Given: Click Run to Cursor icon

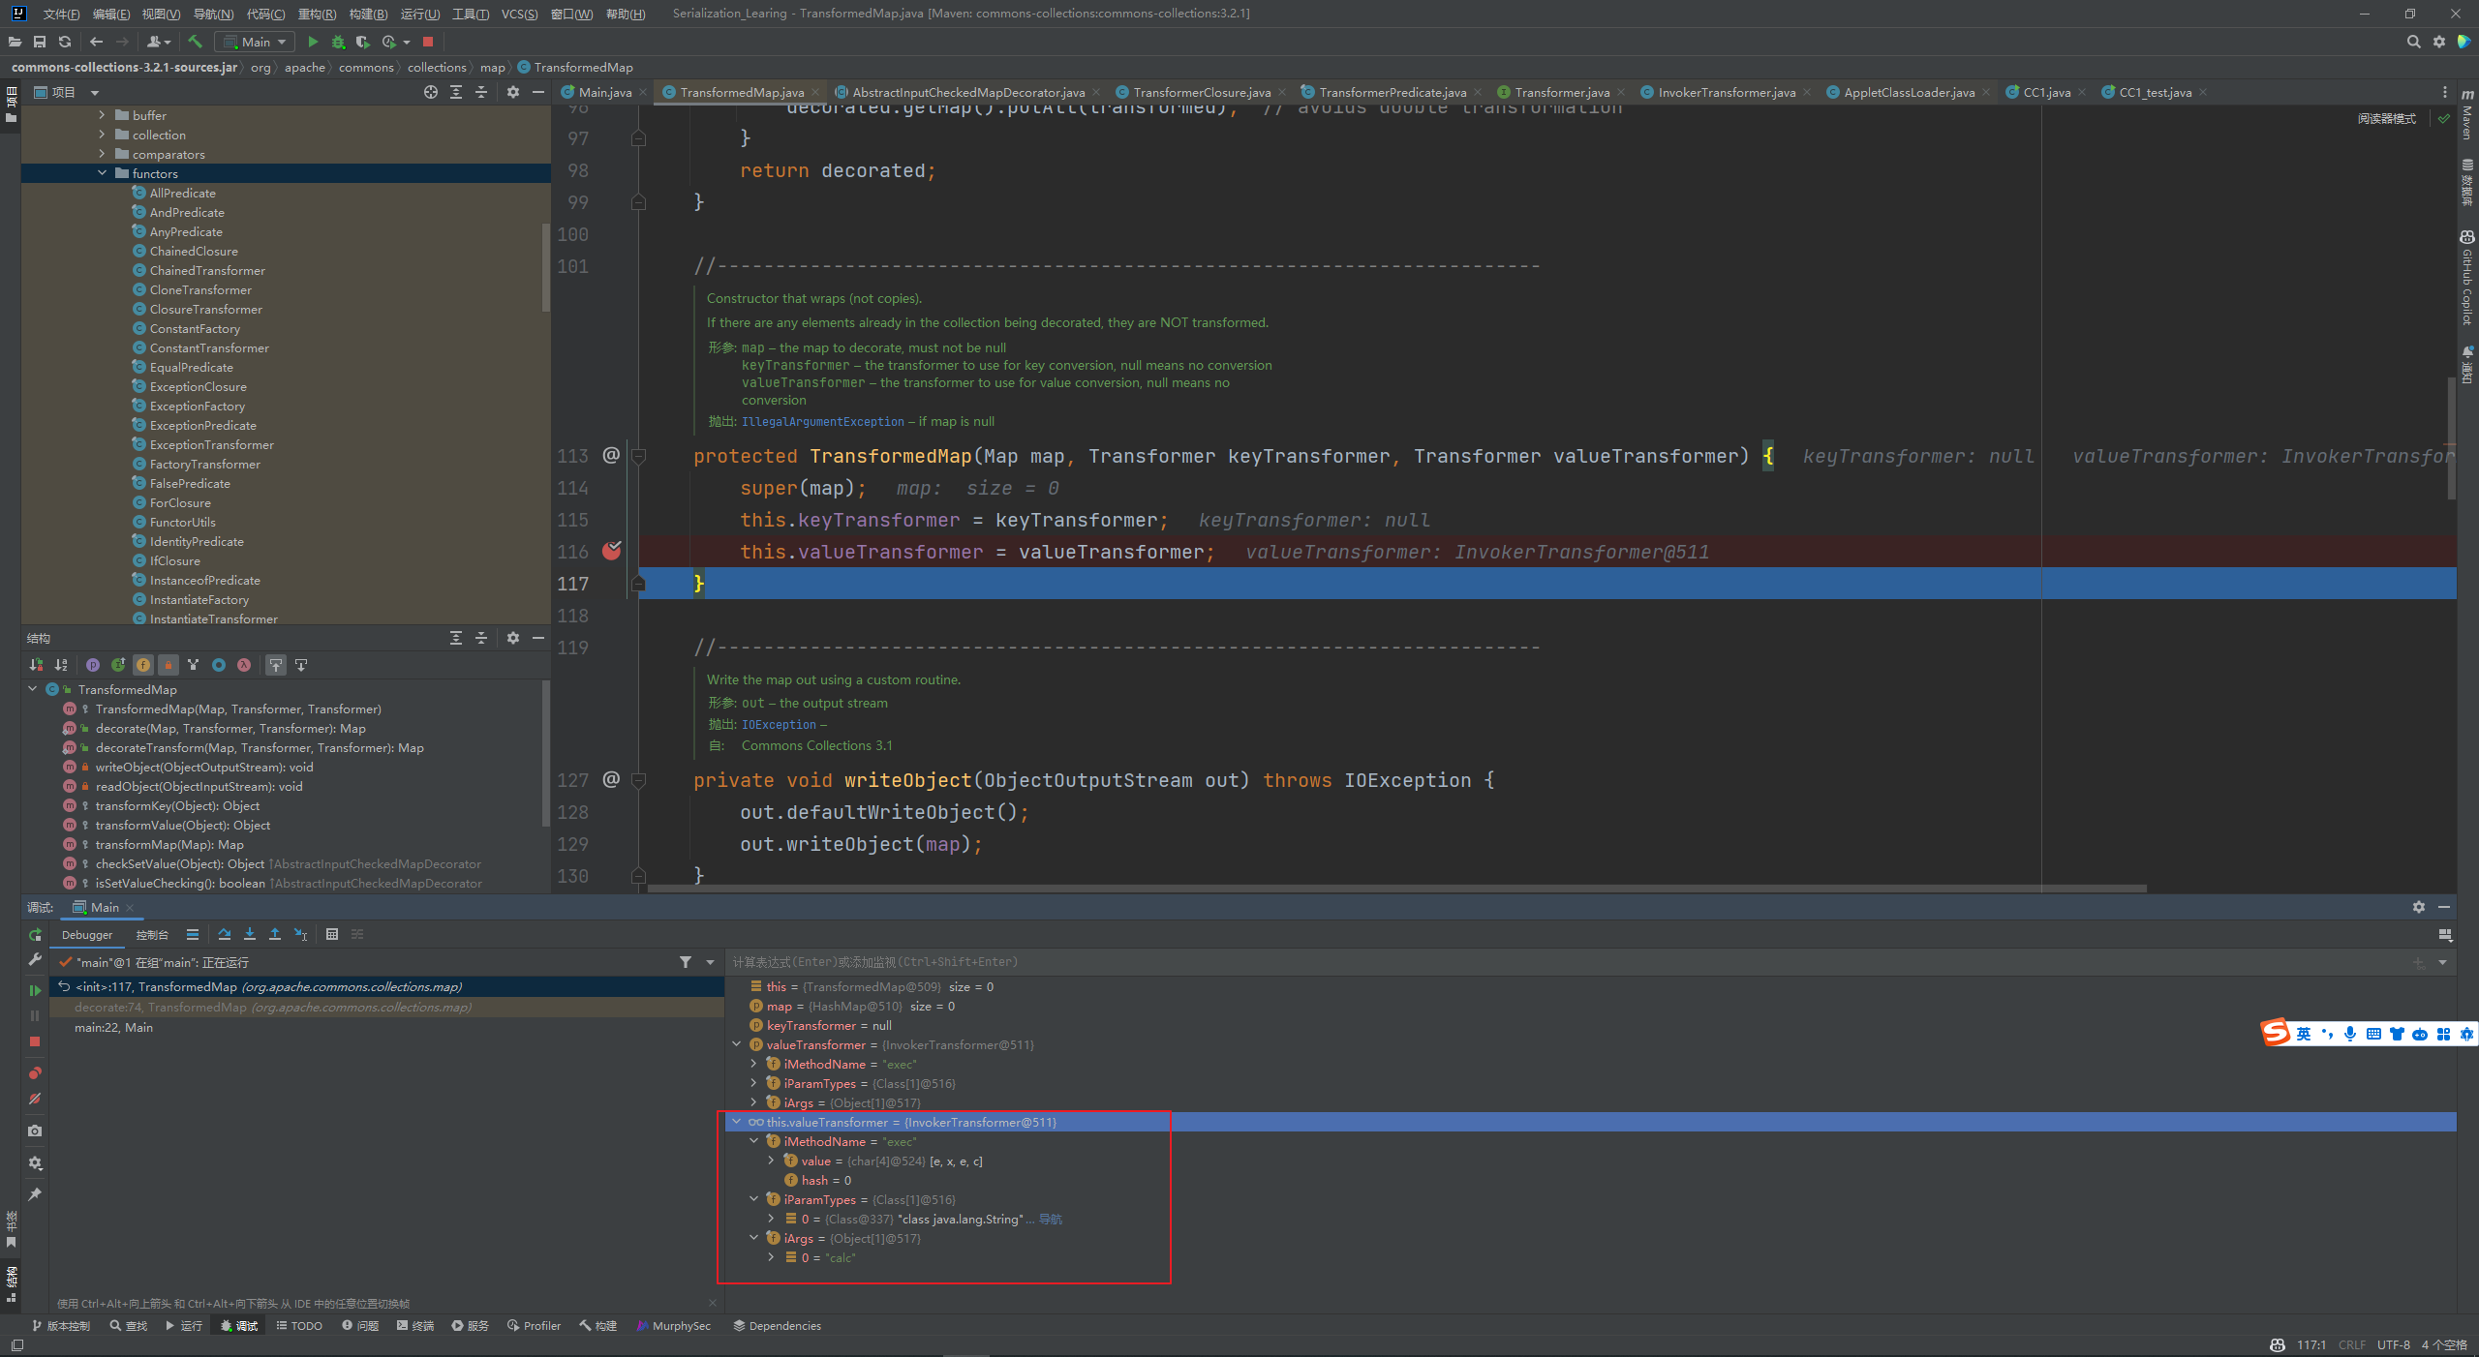Looking at the screenshot, I should pyautogui.click(x=300, y=934).
